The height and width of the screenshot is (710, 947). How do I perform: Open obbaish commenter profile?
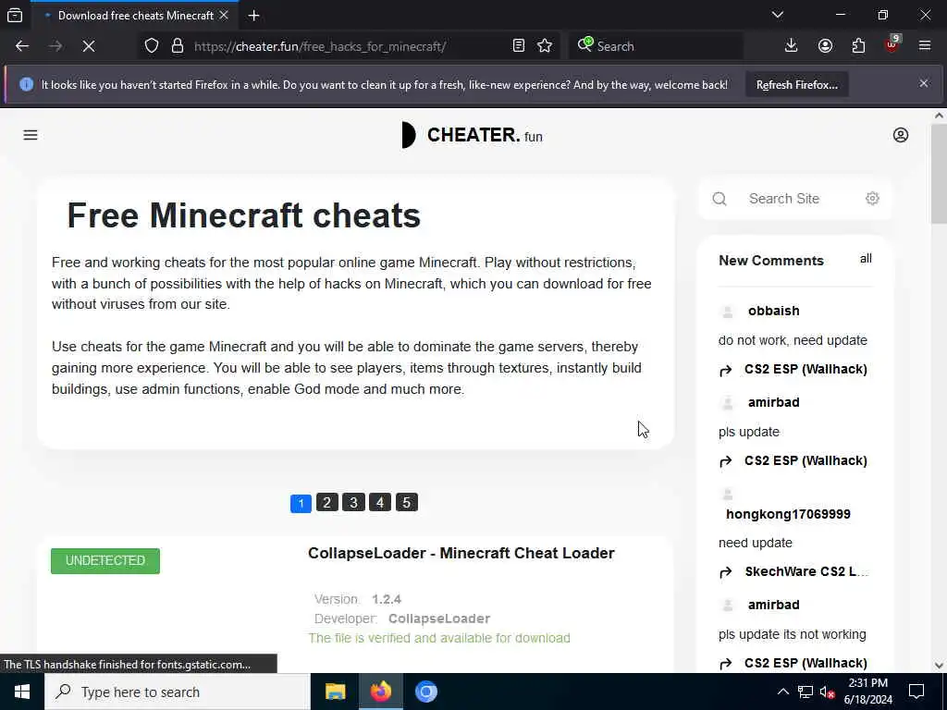point(774,311)
